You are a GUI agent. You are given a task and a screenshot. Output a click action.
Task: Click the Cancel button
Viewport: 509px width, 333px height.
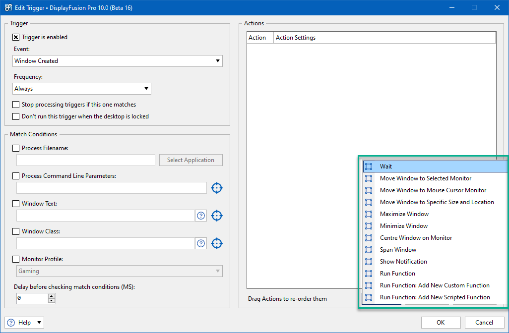pos(484,323)
